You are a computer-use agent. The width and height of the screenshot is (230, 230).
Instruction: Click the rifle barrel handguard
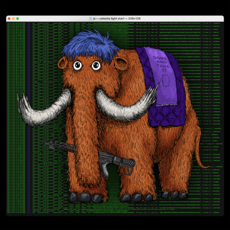(59, 146)
